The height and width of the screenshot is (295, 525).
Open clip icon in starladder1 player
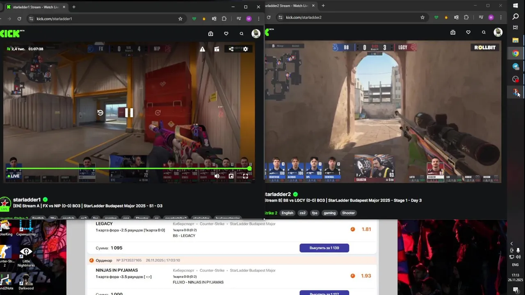click(217, 49)
